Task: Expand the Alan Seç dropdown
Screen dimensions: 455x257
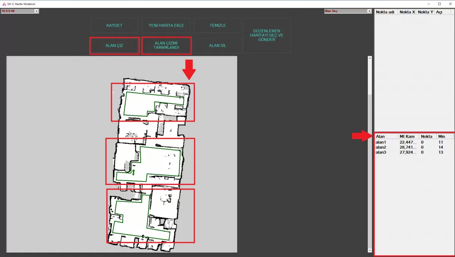Action: tap(369, 11)
